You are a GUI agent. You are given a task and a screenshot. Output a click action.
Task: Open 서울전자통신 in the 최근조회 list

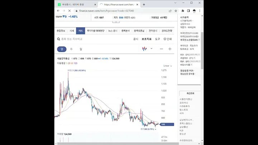click(x=186, y=99)
